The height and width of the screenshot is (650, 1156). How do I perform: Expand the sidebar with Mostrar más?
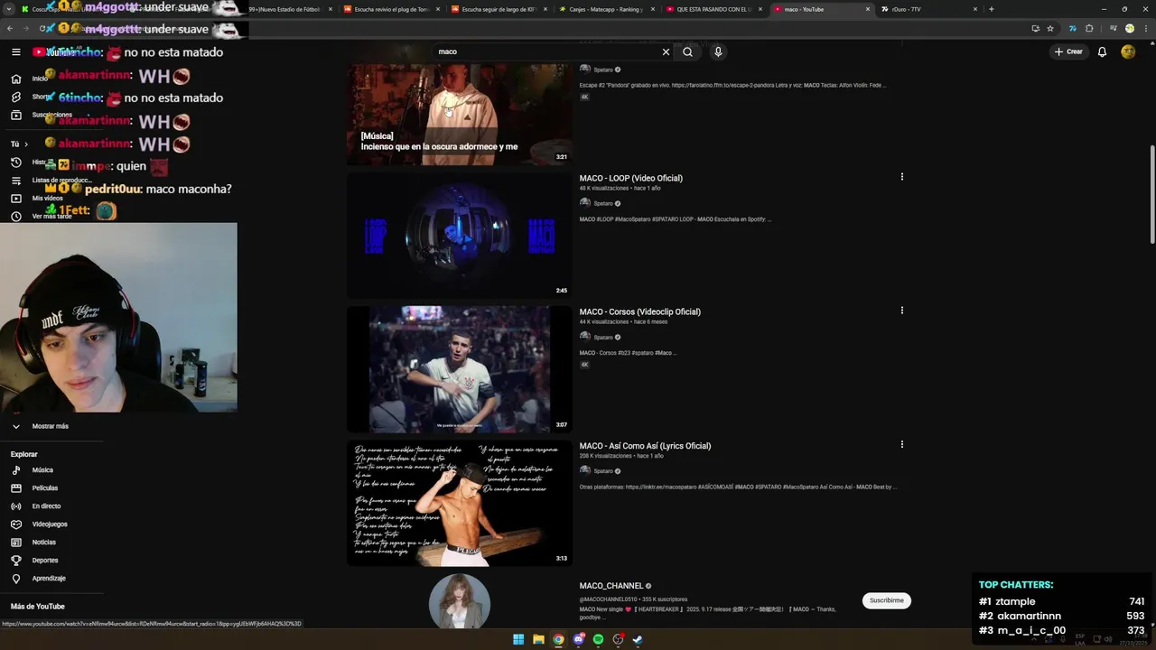[x=50, y=426]
